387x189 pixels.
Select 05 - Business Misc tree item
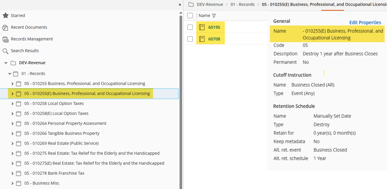tap(42, 183)
